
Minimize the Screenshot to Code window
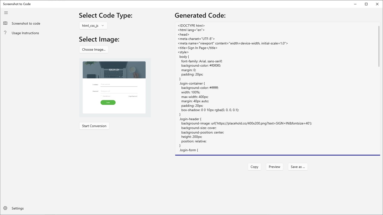(355, 4)
